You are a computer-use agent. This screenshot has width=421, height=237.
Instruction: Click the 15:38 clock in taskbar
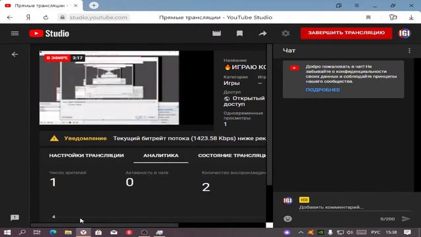[x=391, y=232]
